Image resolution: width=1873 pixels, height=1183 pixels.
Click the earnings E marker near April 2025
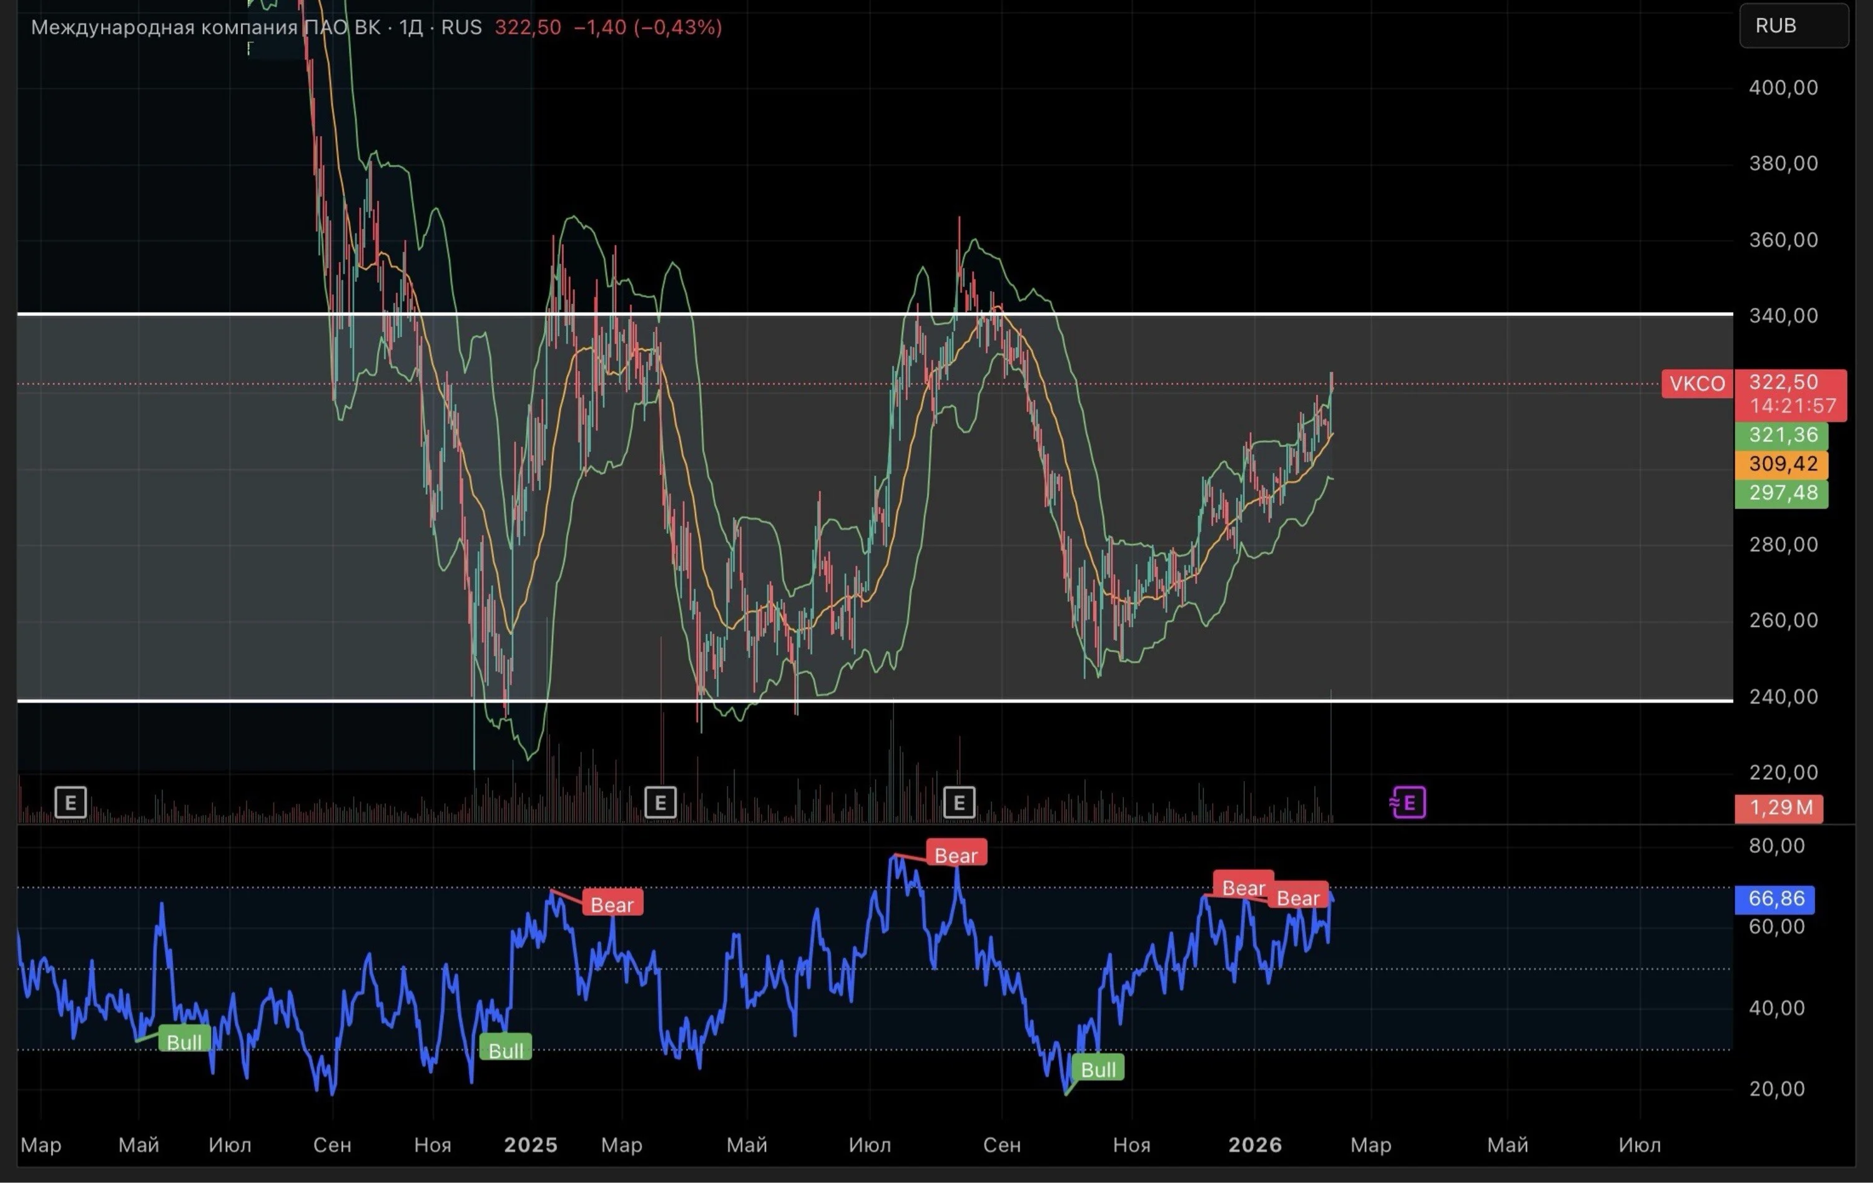(661, 802)
